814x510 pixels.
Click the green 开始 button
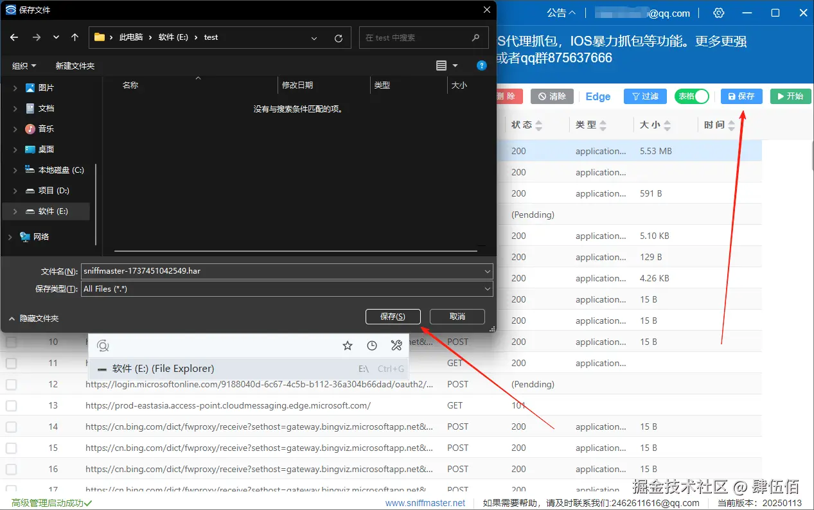(790, 96)
